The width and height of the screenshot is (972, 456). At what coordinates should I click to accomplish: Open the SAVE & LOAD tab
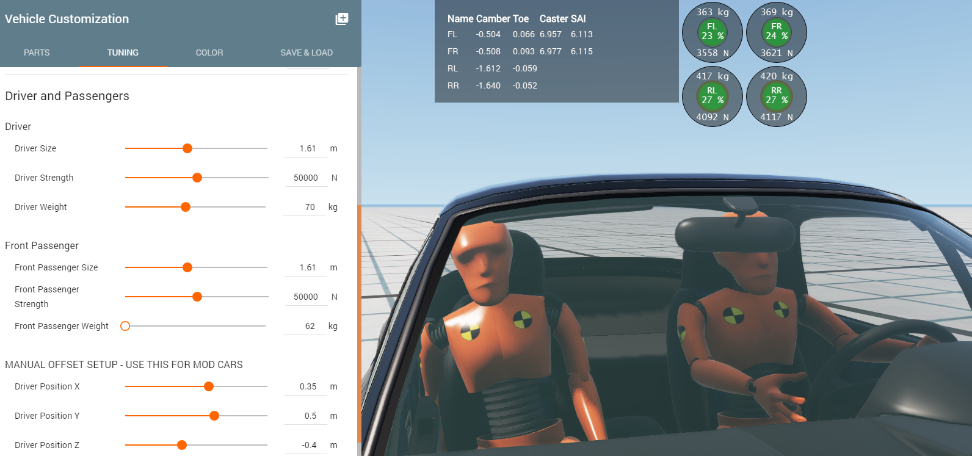(306, 52)
